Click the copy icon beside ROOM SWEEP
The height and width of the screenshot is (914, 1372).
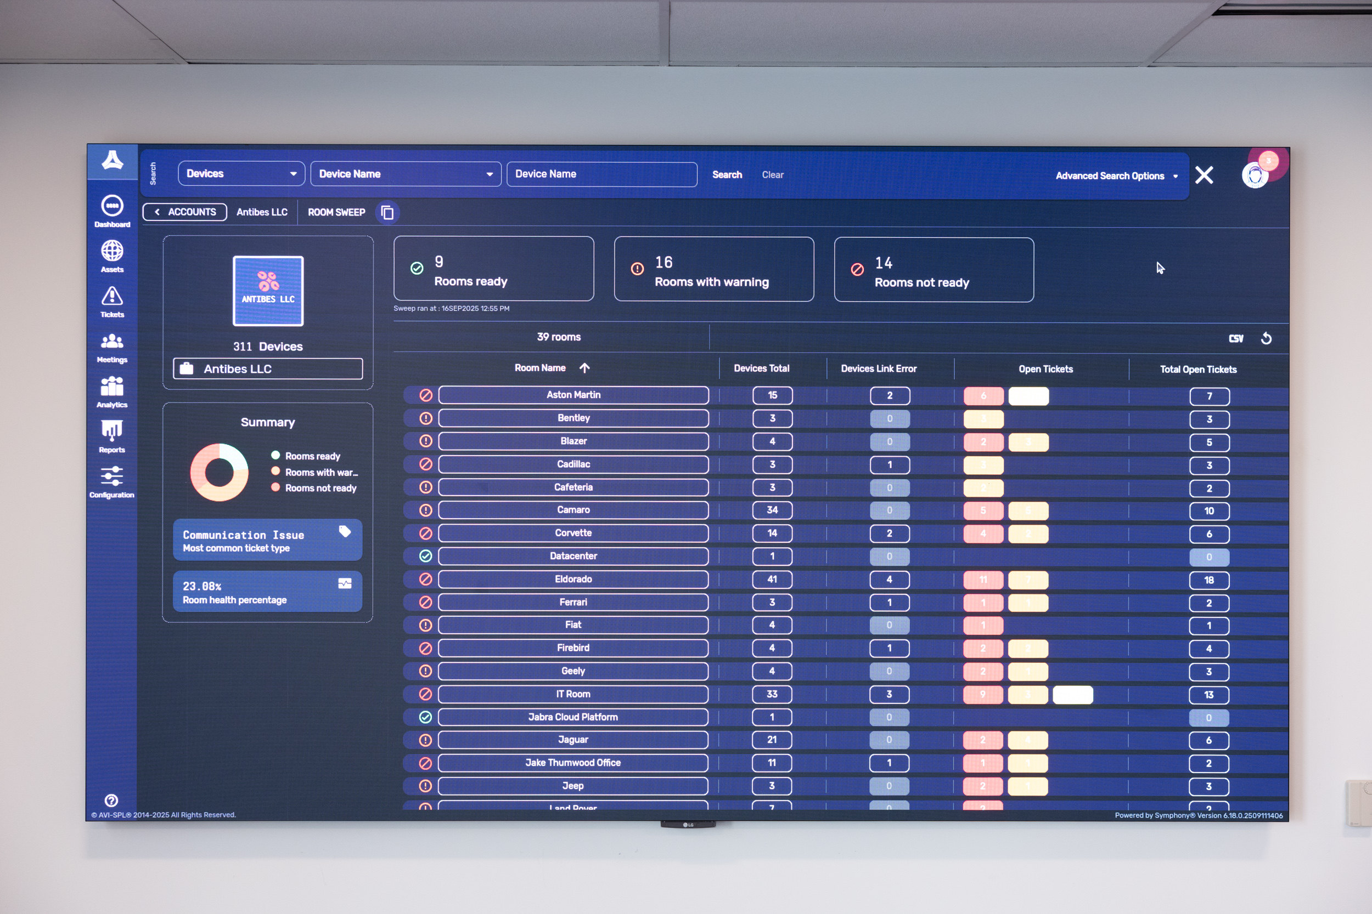coord(387,213)
